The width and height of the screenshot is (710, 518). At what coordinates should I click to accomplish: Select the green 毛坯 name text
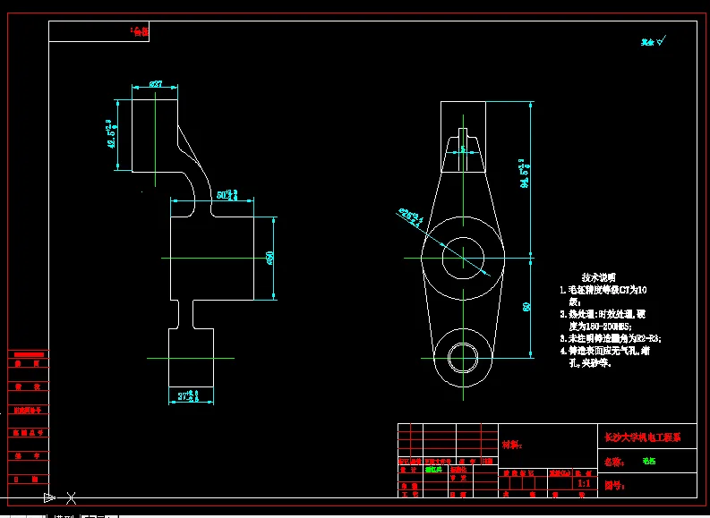coord(649,461)
